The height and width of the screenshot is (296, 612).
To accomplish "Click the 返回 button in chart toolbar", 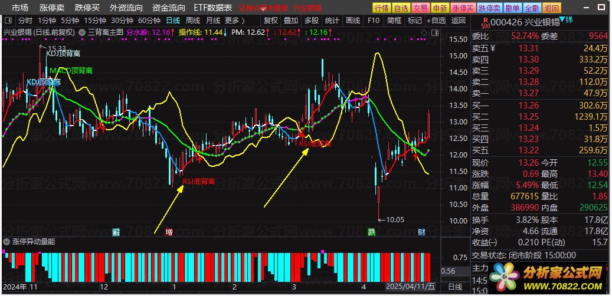I will [458, 21].
